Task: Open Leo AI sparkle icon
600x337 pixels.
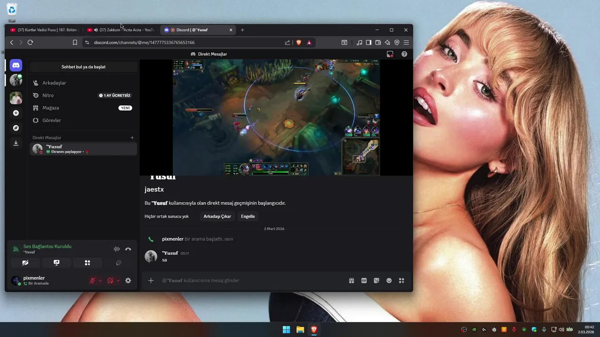Action: coord(388,43)
